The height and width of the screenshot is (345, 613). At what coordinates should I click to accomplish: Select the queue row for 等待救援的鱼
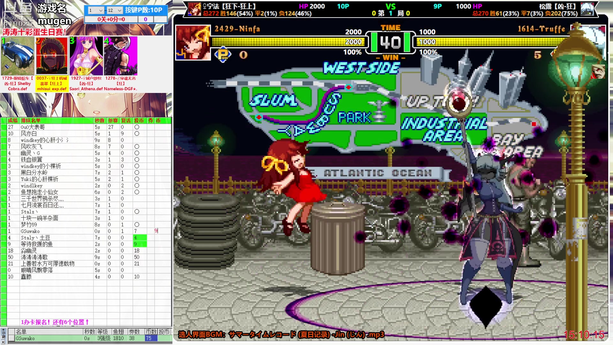tap(86, 244)
